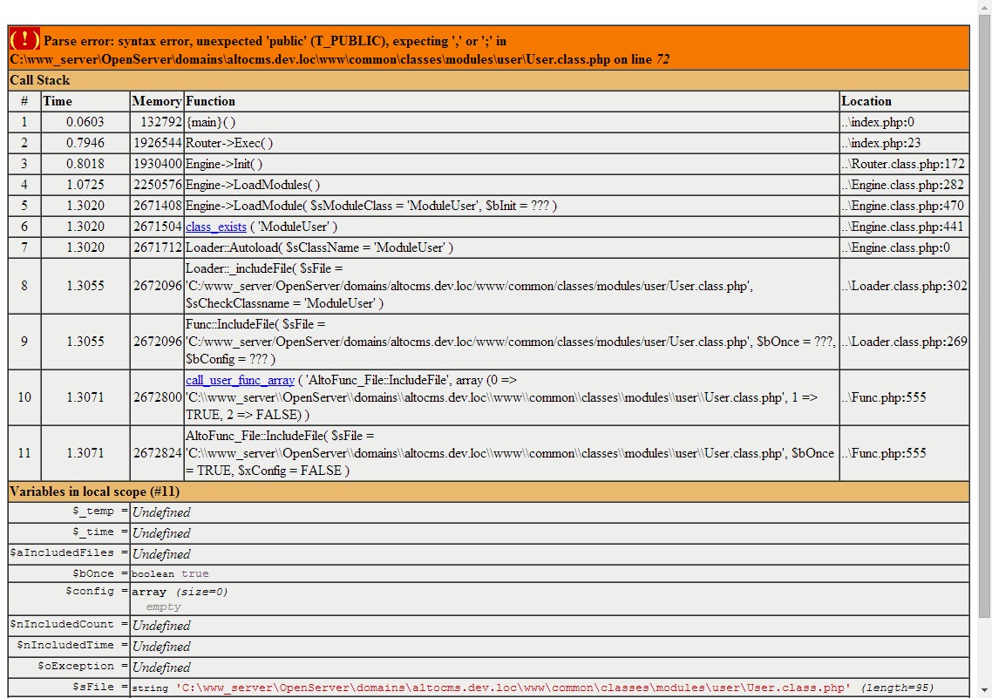
Task: Click the Memory column header
Action: click(x=157, y=101)
